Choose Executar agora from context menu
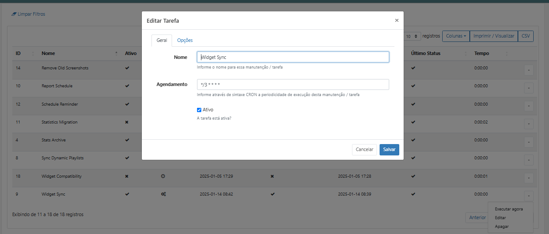Viewport: 549px width, 234px height. point(509,209)
